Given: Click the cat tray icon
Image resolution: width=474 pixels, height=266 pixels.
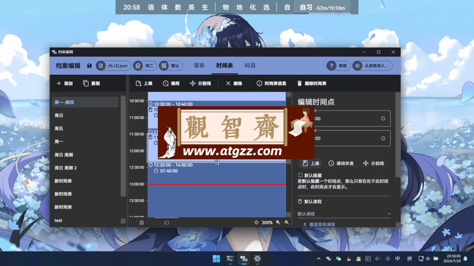Looking at the screenshot, I should [358, 259].
